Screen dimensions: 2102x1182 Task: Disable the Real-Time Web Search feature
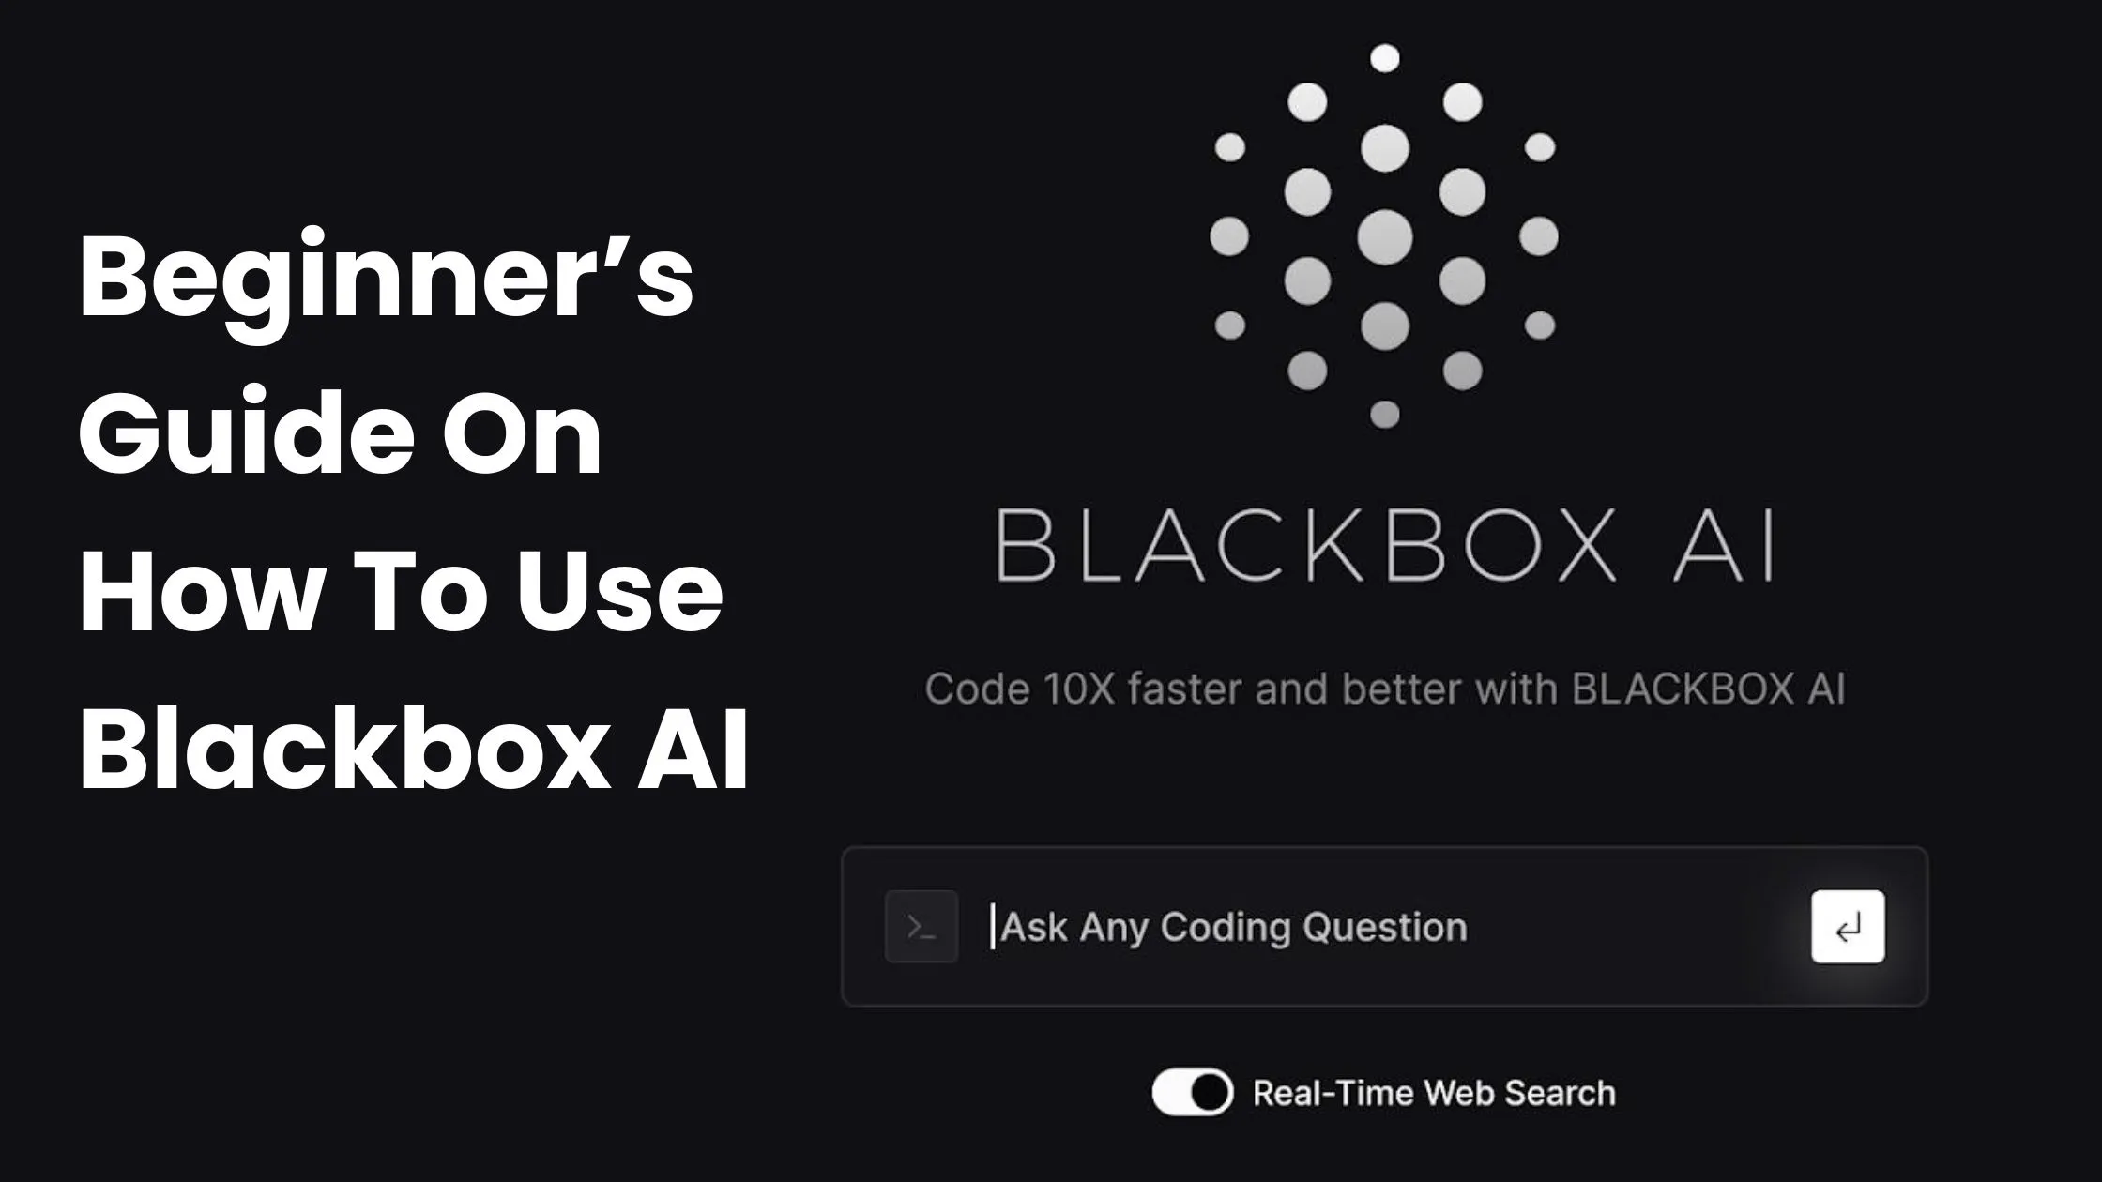(1191, 1093)
